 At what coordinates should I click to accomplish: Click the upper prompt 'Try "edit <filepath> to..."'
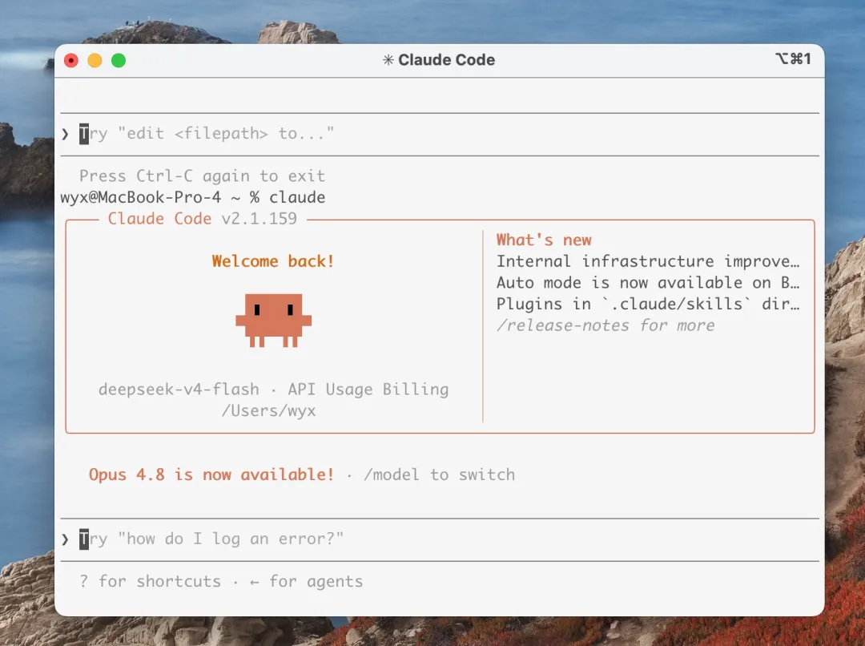click(x=207, y=134)
